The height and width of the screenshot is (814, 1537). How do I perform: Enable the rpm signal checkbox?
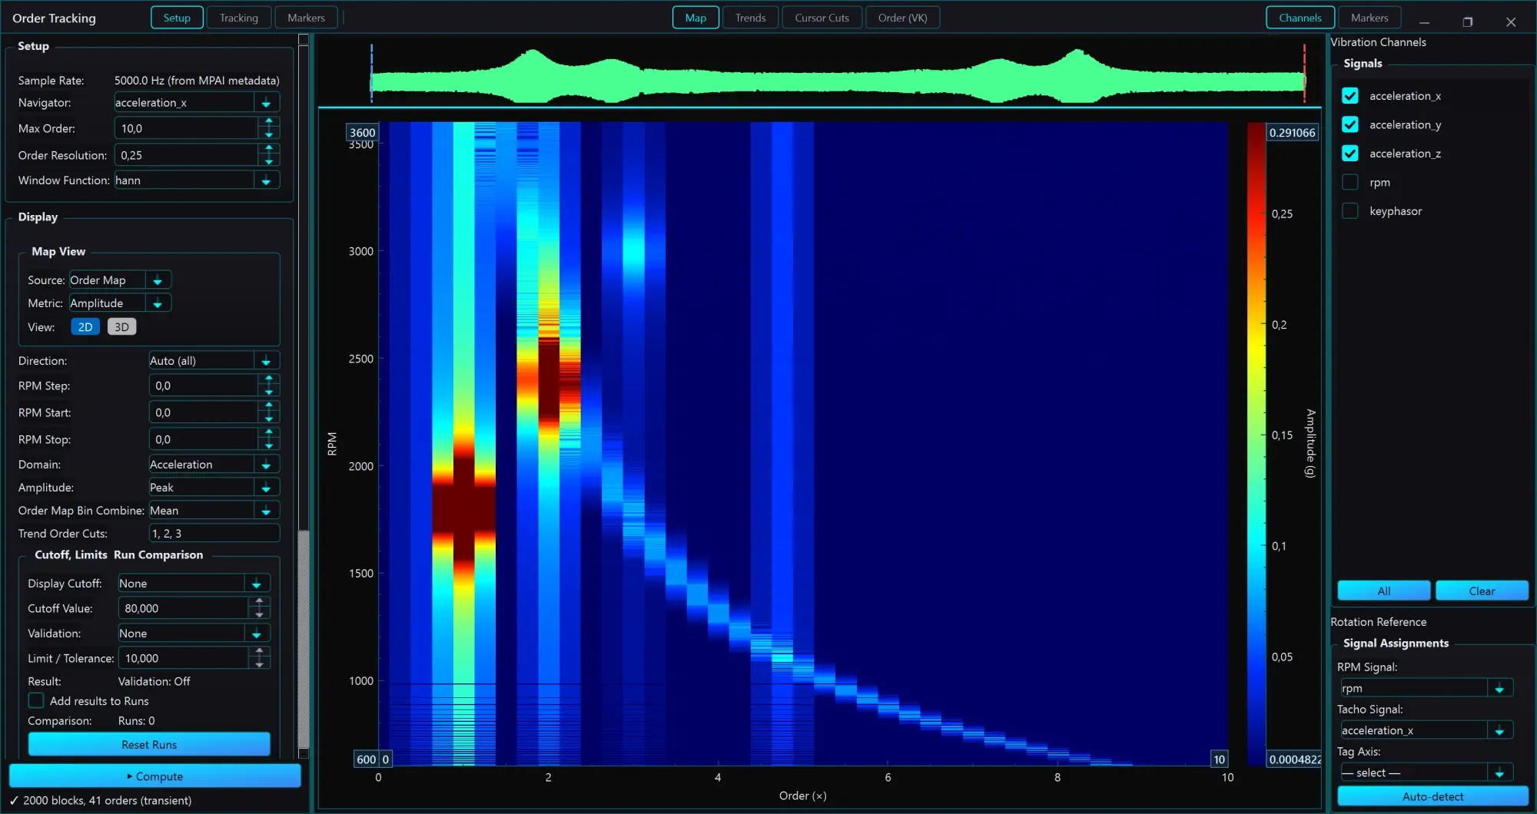pyautogui.click(x=1350, y=182)
